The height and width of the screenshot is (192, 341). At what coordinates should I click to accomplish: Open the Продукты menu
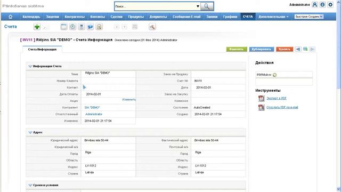tap(136, 17)
